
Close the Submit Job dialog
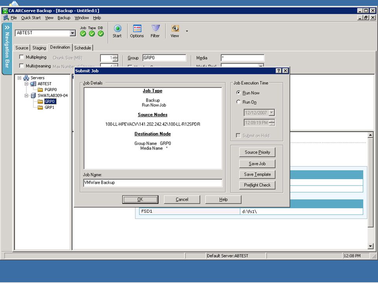(285, 70)
